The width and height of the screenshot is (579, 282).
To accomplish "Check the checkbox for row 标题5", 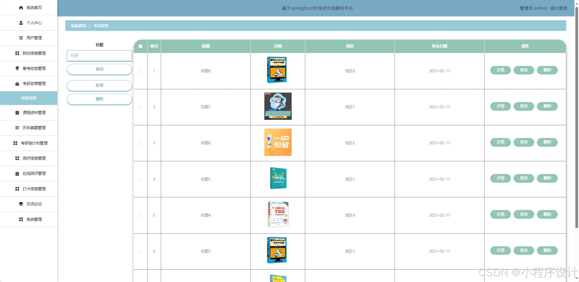I will click(x=141, y=179).
